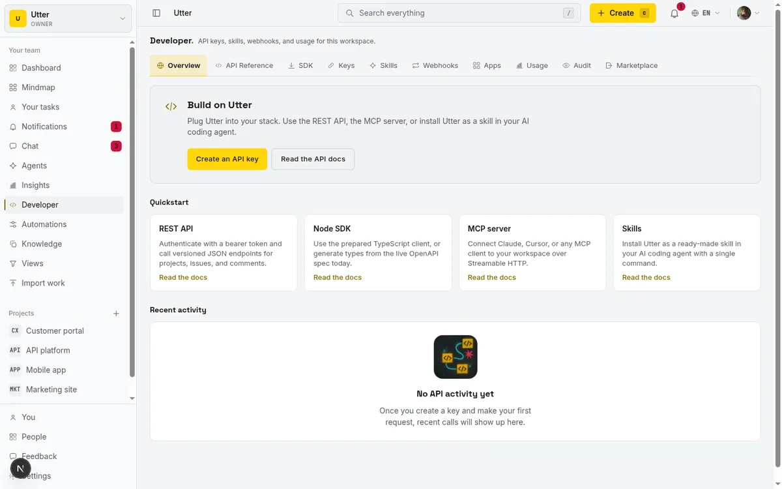
Task: Switch to the API Reference tab
Action: [244, 65]
